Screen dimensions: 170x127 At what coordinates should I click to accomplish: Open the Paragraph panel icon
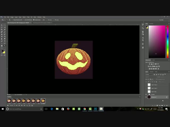point(143,40)
